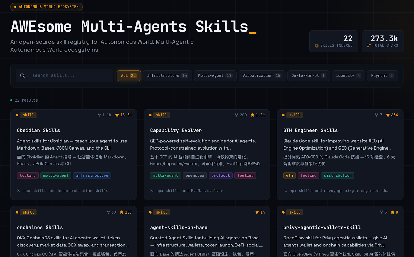The width and height of the screenshot is (414, 257).
Task: Click the skill badge on privy-agentic-wallets card
Action: (x=295, y=212)
